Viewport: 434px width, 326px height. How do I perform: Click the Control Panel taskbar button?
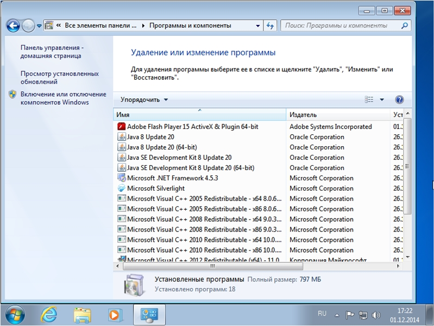(x=149, y=315)
